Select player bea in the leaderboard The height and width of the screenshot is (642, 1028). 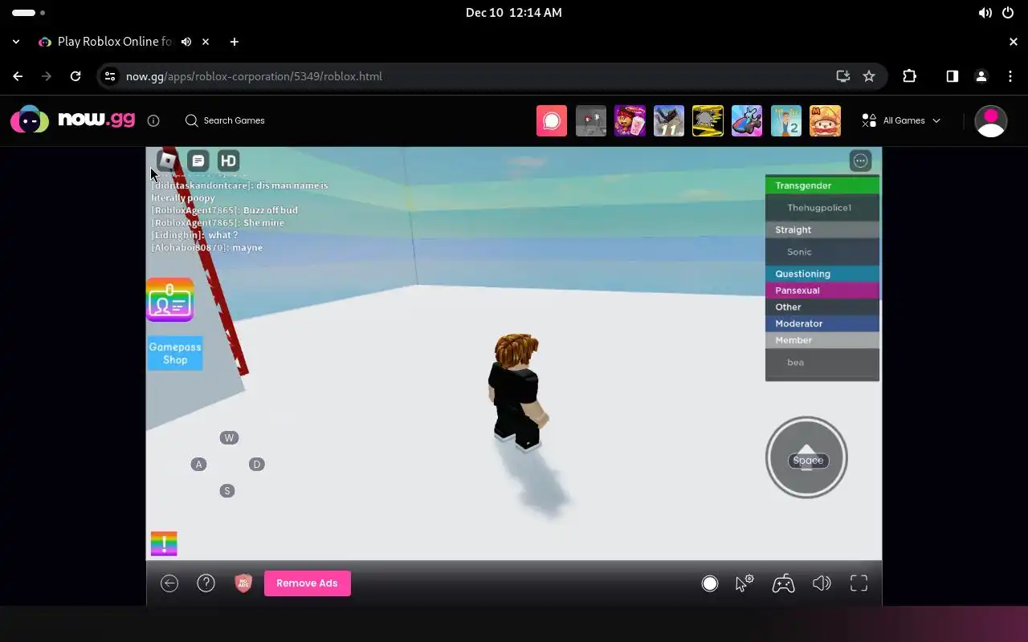pos(822,363)
